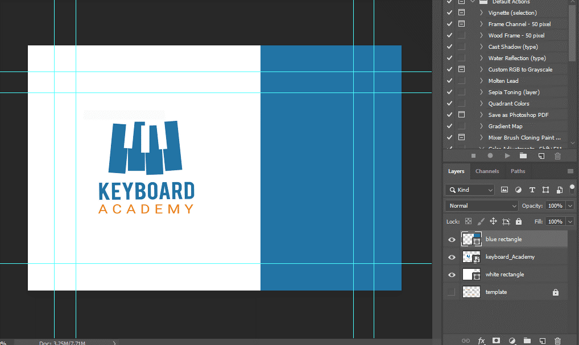Add a layer style with fx icon
This screenshot has width=579, height=345.
481,340
